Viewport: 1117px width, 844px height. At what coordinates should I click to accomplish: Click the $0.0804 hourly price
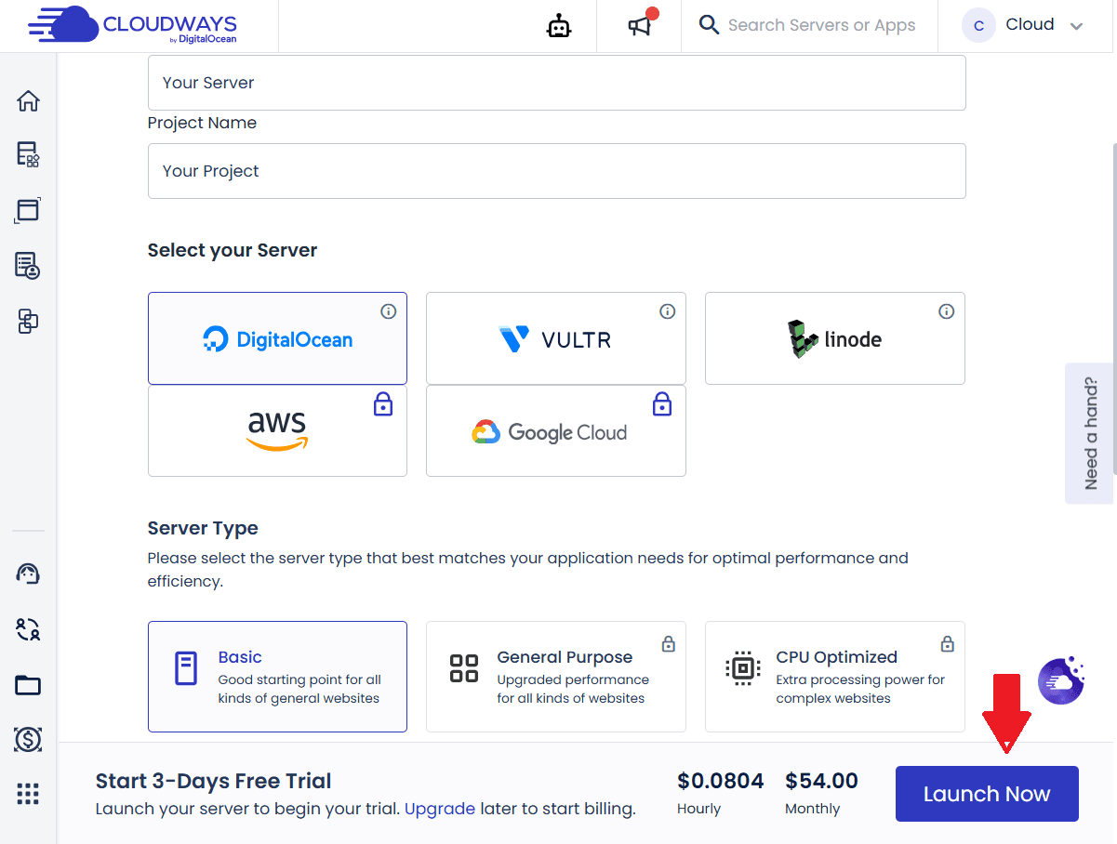pos(721,781)
